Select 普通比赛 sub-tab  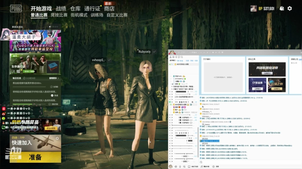pyautogui.click(x=39, y=15)
